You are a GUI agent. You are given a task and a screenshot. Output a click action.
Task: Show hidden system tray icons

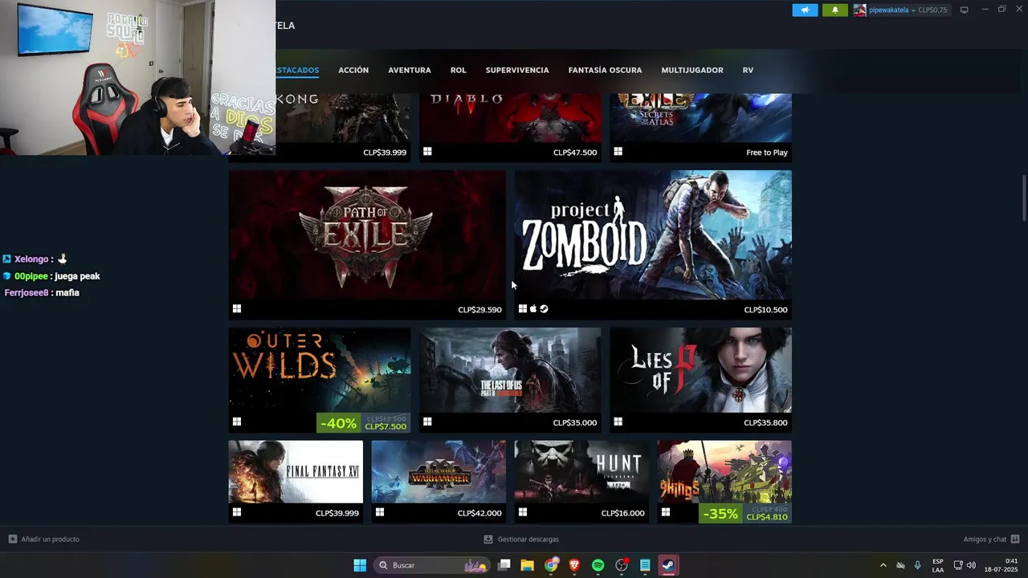pyautogui.click(x=883, y=565)
